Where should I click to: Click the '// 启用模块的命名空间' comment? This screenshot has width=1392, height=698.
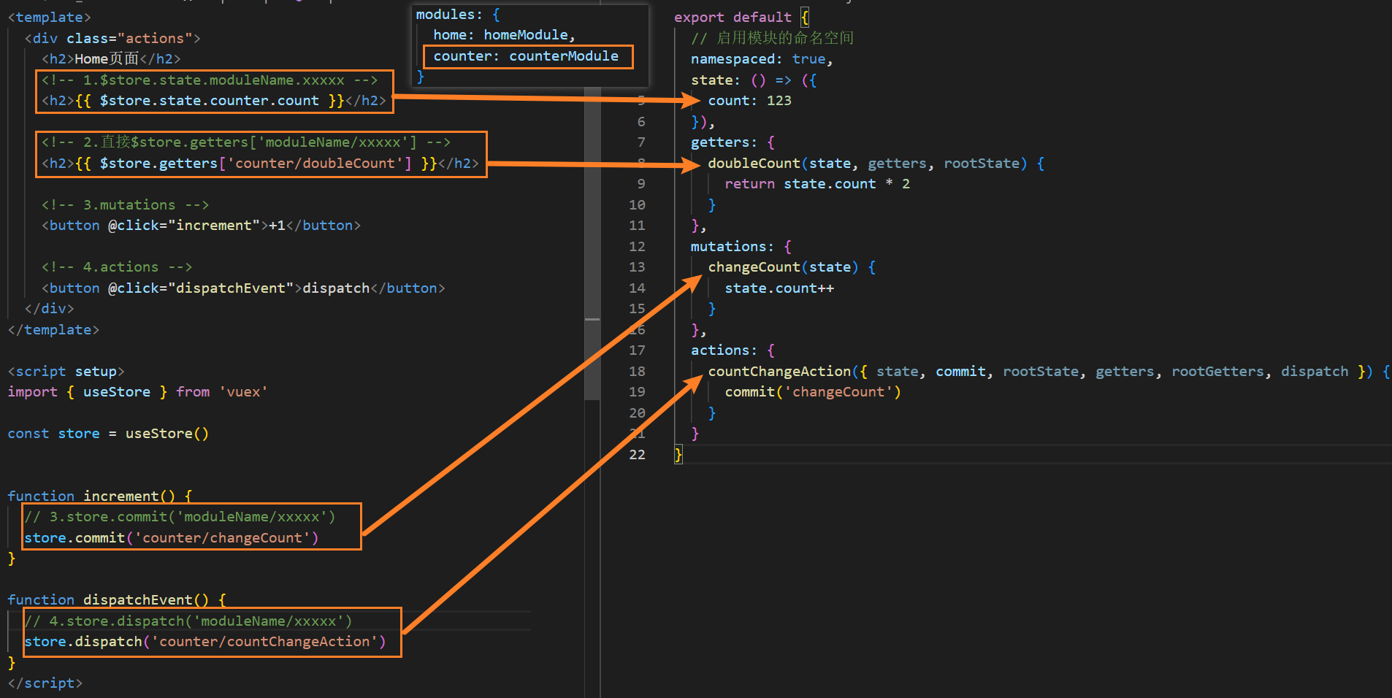pos(772,38)
